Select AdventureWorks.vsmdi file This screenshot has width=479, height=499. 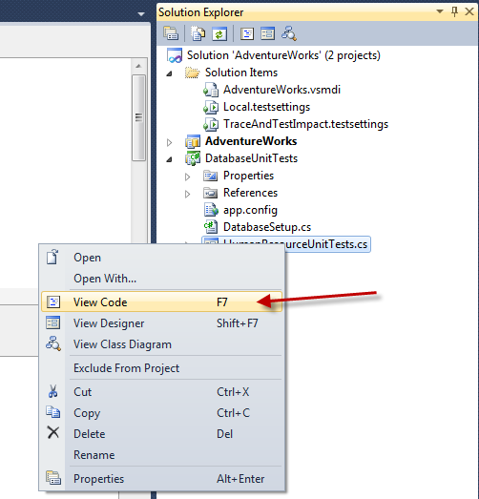tap(281, 90)
